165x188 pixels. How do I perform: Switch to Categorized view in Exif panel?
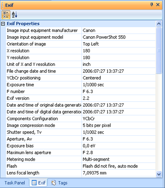(x=6, y=15)
